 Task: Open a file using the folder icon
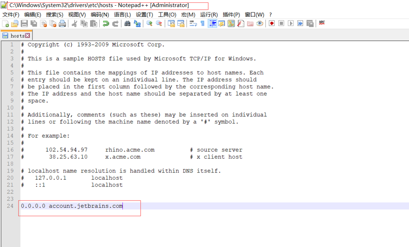point(14,24)
